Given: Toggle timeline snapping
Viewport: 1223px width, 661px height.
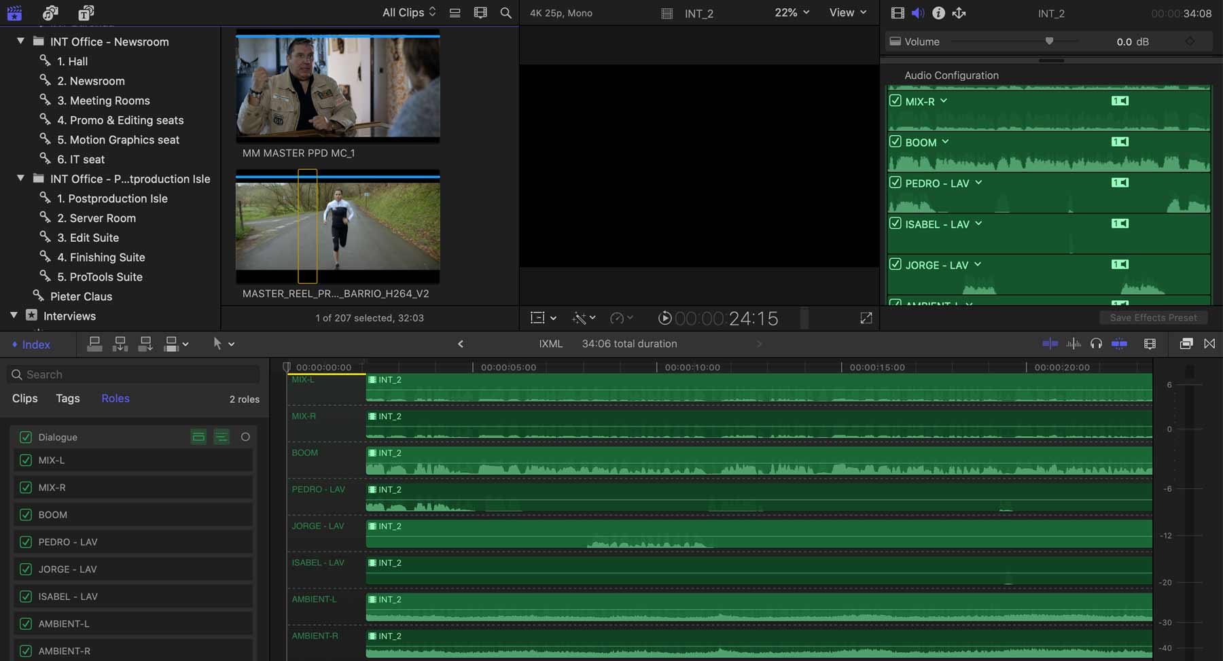Looking at the screenshot, I should click(1119, 344).
